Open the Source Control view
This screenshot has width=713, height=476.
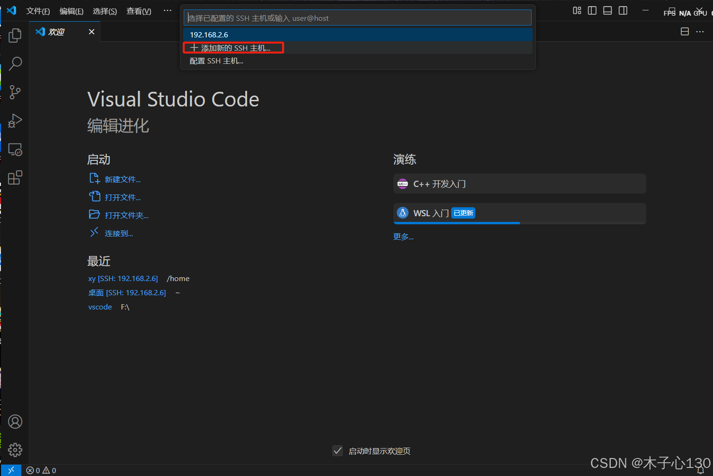[x=15, y=92]
